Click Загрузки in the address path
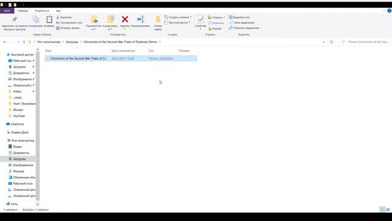 [72, 42]
